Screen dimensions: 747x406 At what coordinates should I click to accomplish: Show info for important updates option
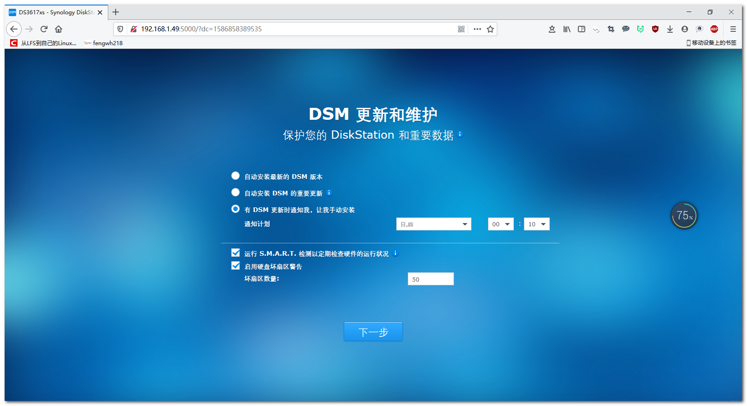(x=329, y=193)
